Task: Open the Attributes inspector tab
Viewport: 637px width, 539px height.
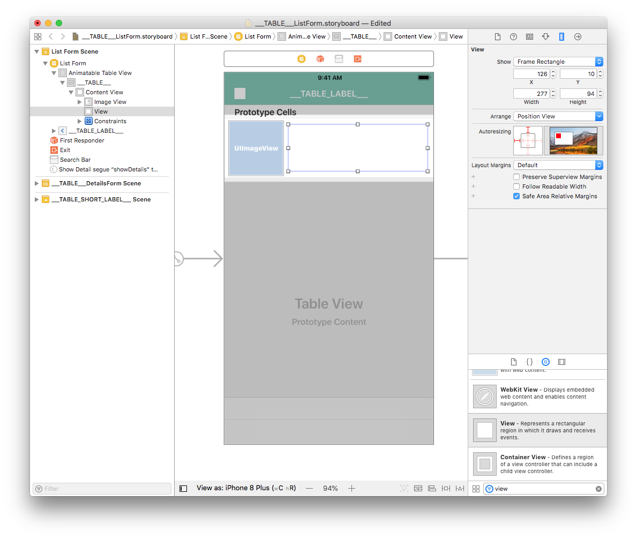Action: coord(545,36)
